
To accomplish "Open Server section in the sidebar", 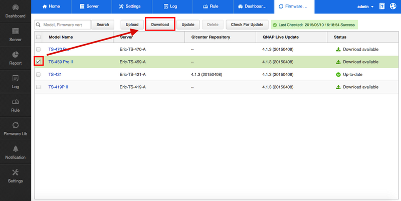I will coord(16,35).
